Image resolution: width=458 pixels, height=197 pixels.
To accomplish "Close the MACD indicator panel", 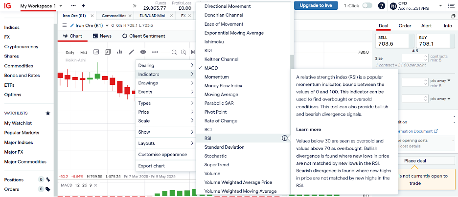I will click(x=95, y=185).
